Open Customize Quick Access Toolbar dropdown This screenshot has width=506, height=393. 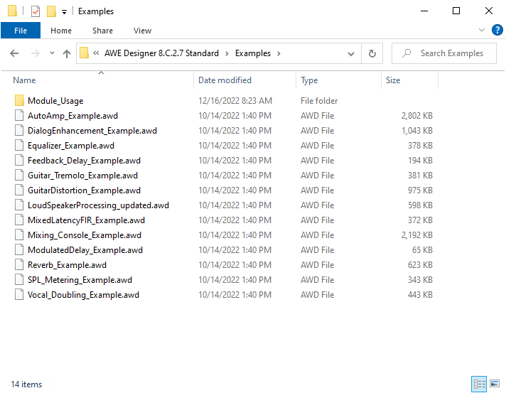[x=64, y=11]
